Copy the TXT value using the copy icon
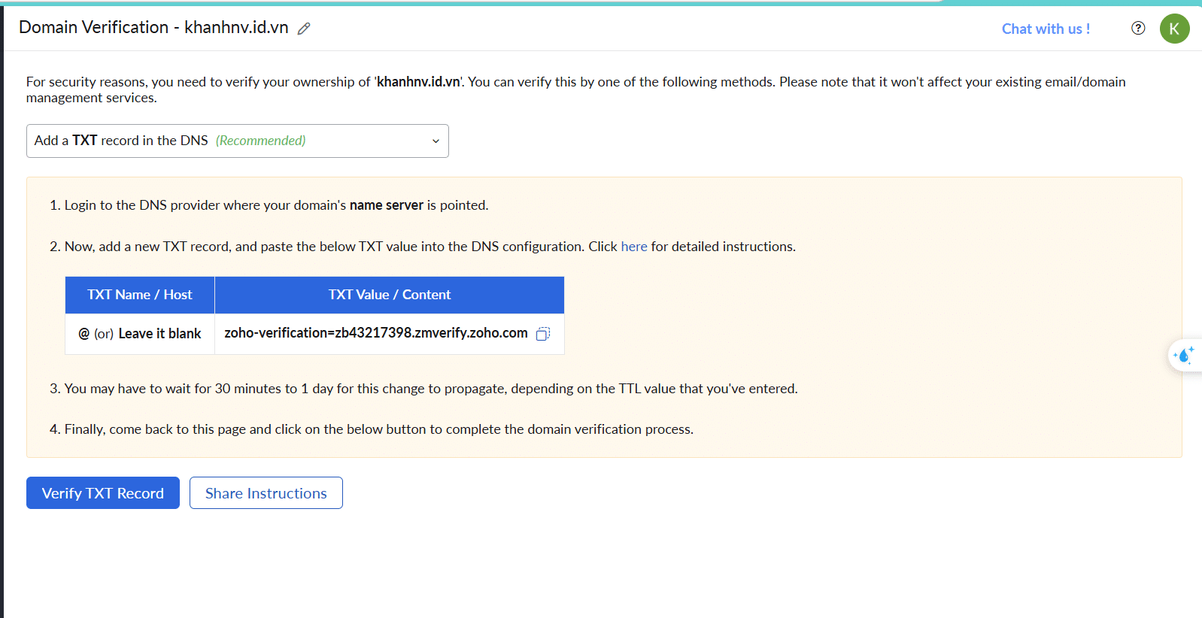The image size is (1202, 618). (543, 333)
